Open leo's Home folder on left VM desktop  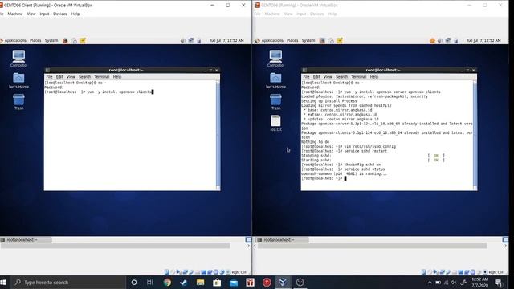pos(18,80)
